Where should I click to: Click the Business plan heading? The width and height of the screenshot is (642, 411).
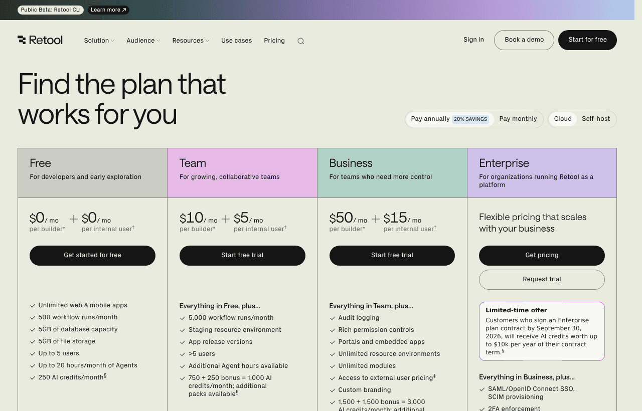351,163
